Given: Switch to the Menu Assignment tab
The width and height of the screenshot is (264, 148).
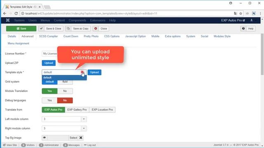Looking at the screenshot, I should coord(18,44).
